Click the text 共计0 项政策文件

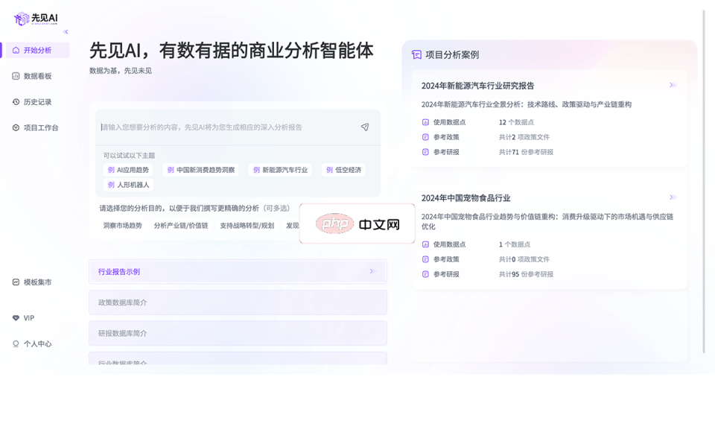pyautogui.click(x=524, y=259)
